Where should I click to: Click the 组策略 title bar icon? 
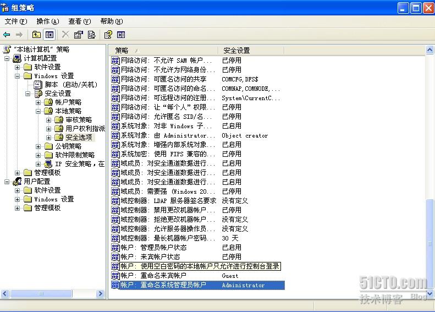[x=5, y=8]
